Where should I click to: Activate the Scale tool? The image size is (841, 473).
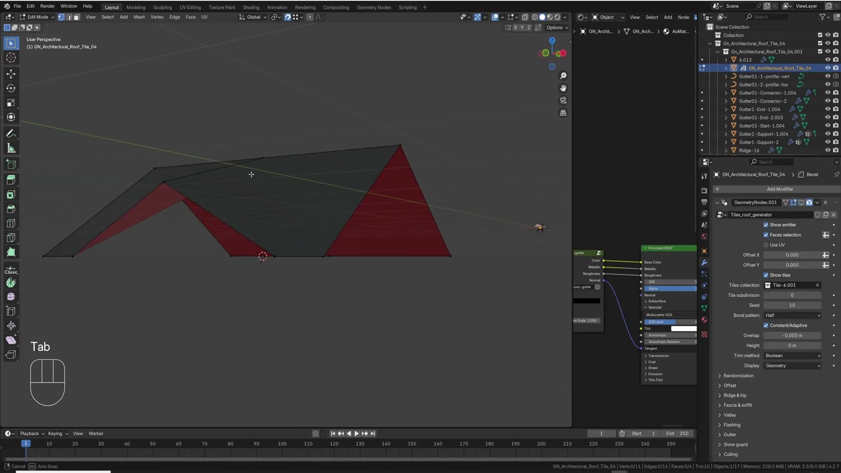11,103
